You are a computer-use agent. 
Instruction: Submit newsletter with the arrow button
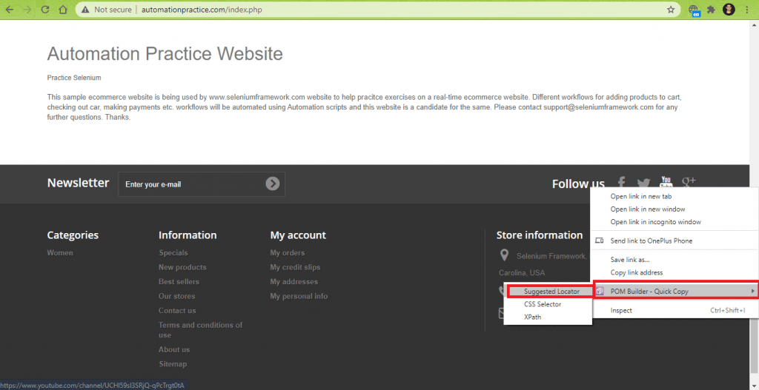pos(273,184)
